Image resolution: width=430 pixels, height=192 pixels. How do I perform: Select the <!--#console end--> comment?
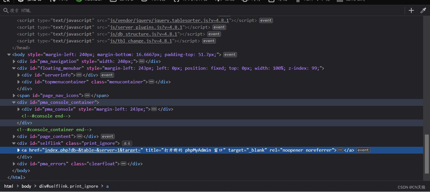(46, 116)
